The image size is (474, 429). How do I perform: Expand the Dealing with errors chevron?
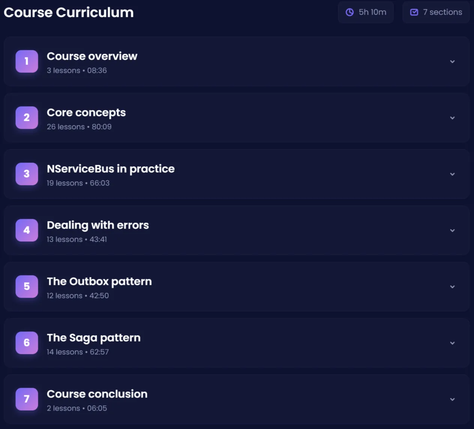[x=452, y=230]
